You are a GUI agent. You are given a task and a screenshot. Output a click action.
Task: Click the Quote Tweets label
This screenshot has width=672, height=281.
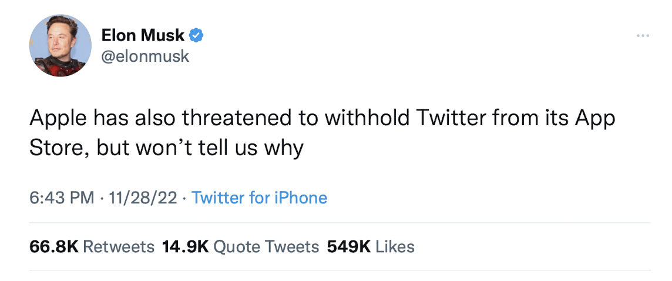tap(266, 247)
